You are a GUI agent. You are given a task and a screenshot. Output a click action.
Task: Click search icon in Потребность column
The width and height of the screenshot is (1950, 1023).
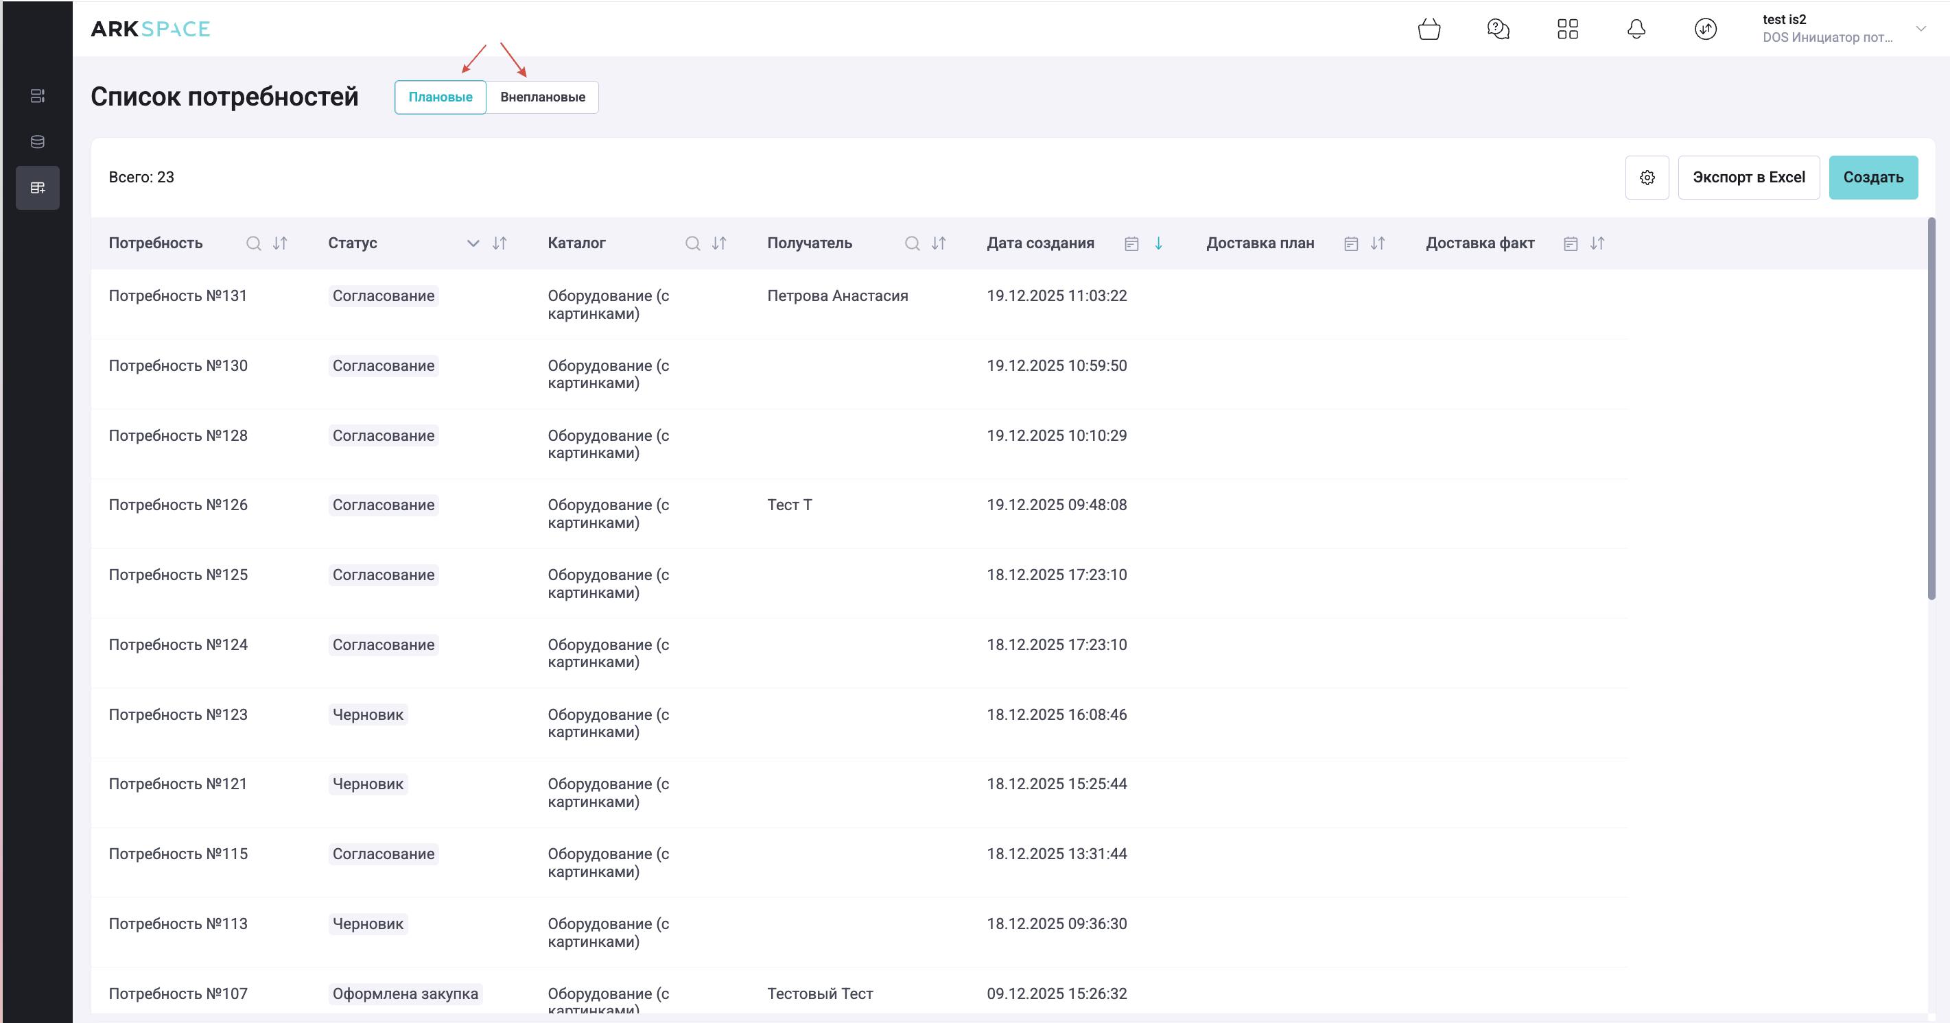point(254,243)
